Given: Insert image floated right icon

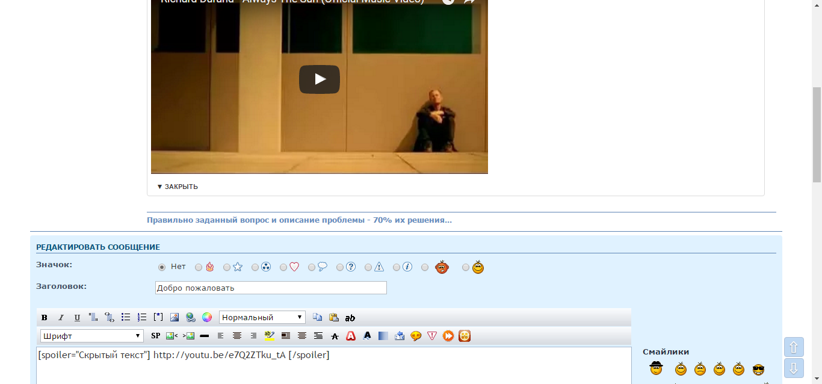Looking at the screenshot, I should click(188, 336).
